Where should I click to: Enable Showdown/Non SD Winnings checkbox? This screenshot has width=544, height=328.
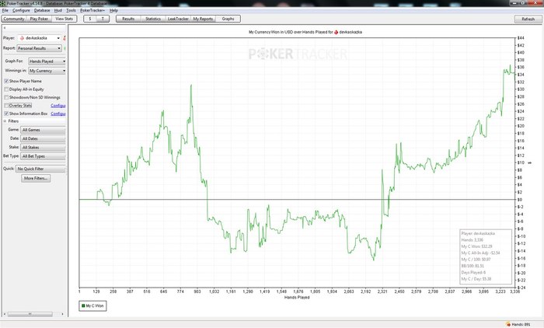[6, 97]
